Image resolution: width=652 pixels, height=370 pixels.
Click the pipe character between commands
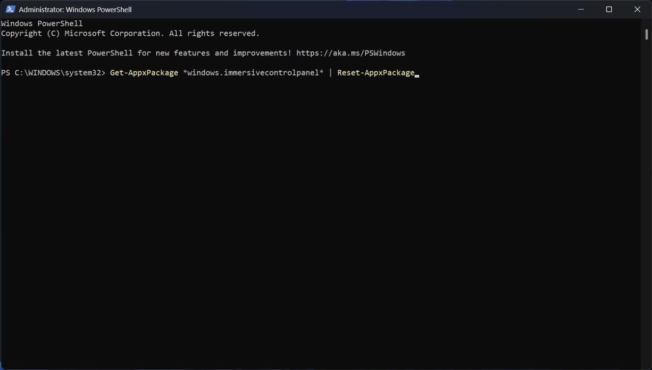pos(331,73)
